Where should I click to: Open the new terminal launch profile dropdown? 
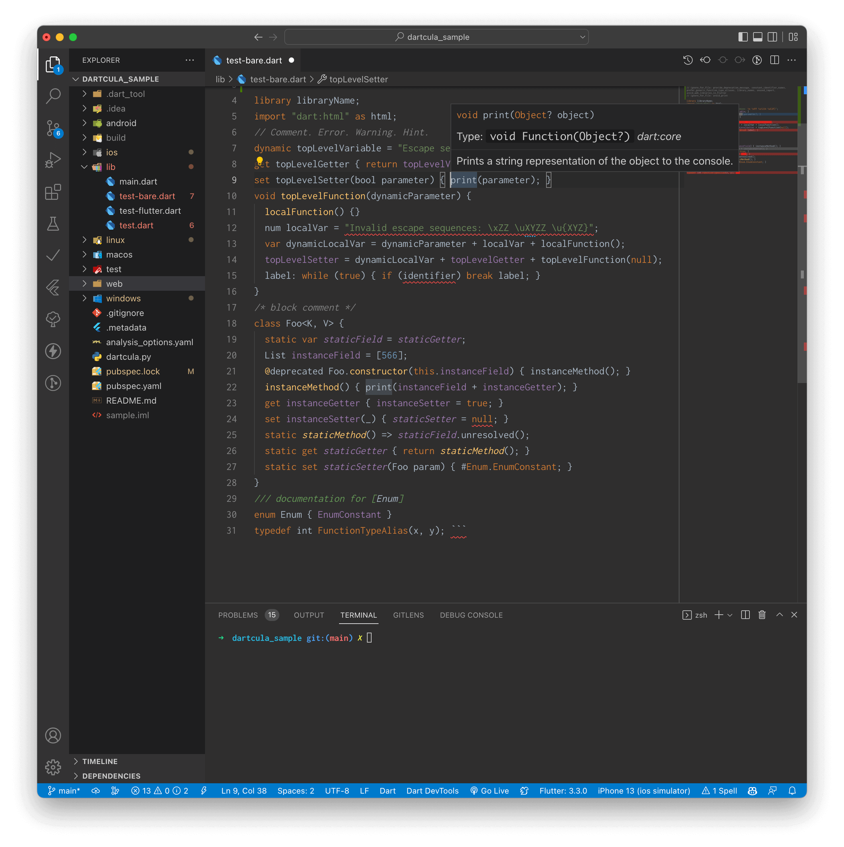(730, 615)
